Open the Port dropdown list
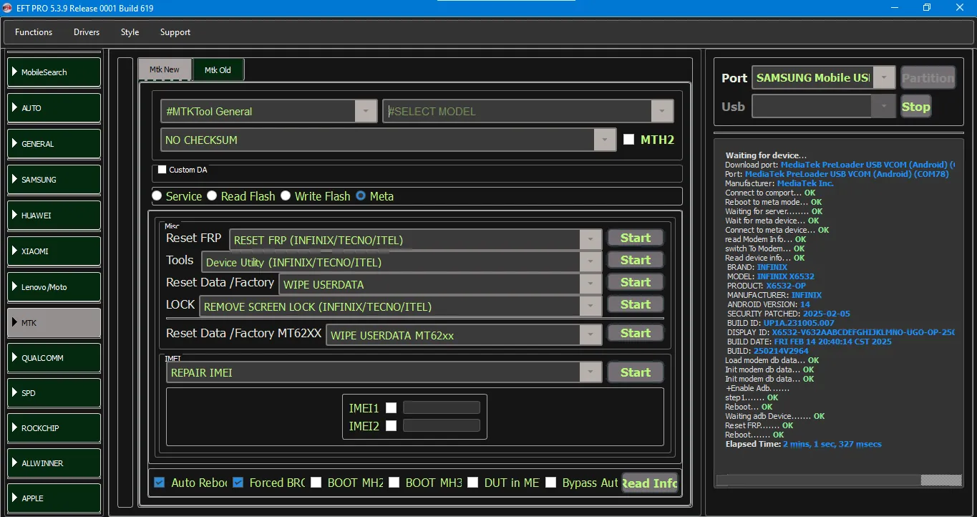 [885, 78]
